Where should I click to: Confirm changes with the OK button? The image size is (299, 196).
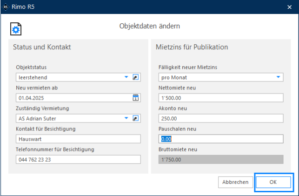tap(273, 182)
